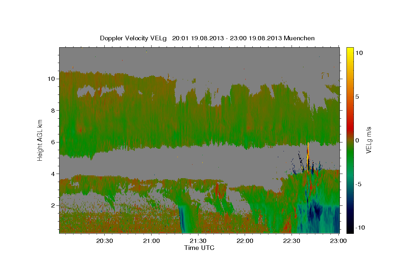This screenshot has height=280, width=420.
Task: Click the height tick label 4
Action: coord(53,174)
